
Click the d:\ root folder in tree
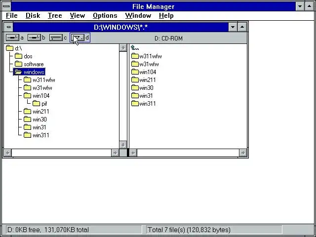pyautogui.click(x=14, y=48)
